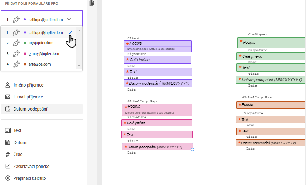
Task: Click the person icon beside Jméno příjemce
Action: click(7, 85)
